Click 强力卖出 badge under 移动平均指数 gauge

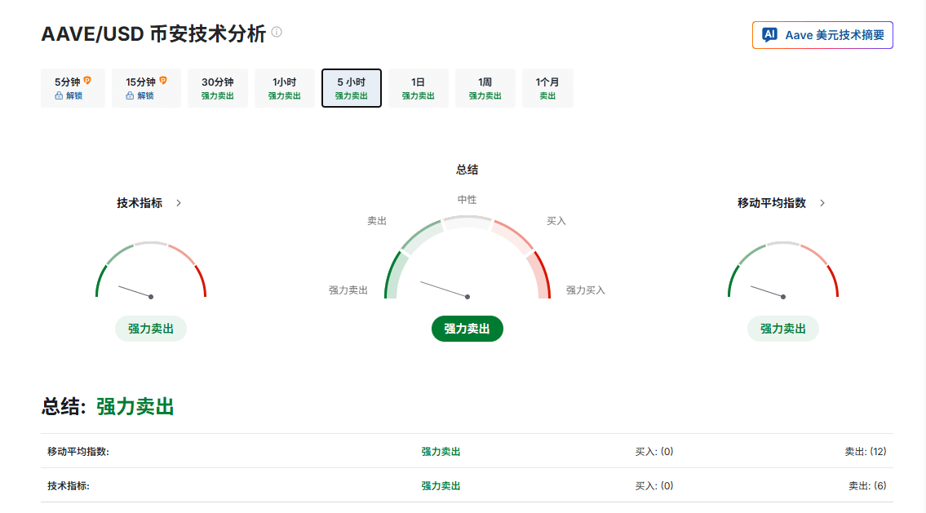tap(783, 329)
